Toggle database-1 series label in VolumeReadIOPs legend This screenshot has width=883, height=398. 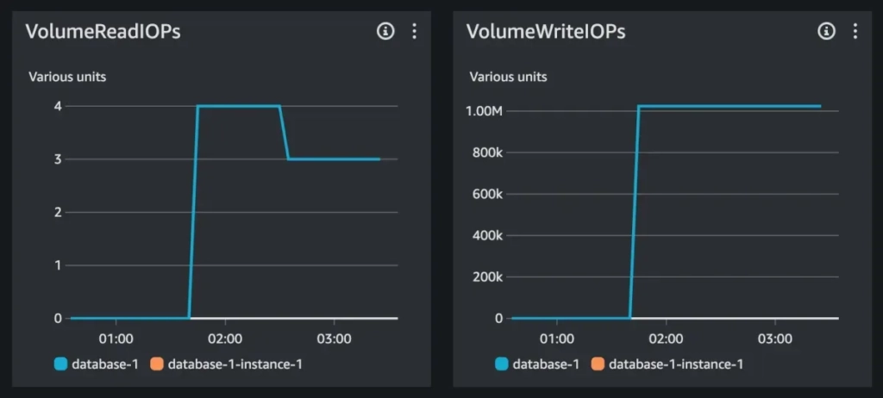[104, 364]
